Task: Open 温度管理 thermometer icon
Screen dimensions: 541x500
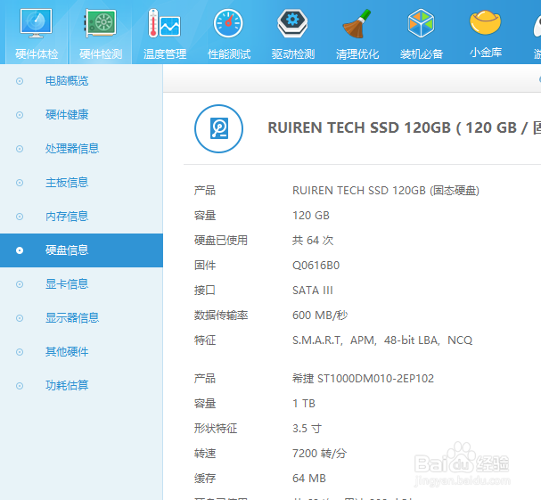Action: tap(164, 23)
